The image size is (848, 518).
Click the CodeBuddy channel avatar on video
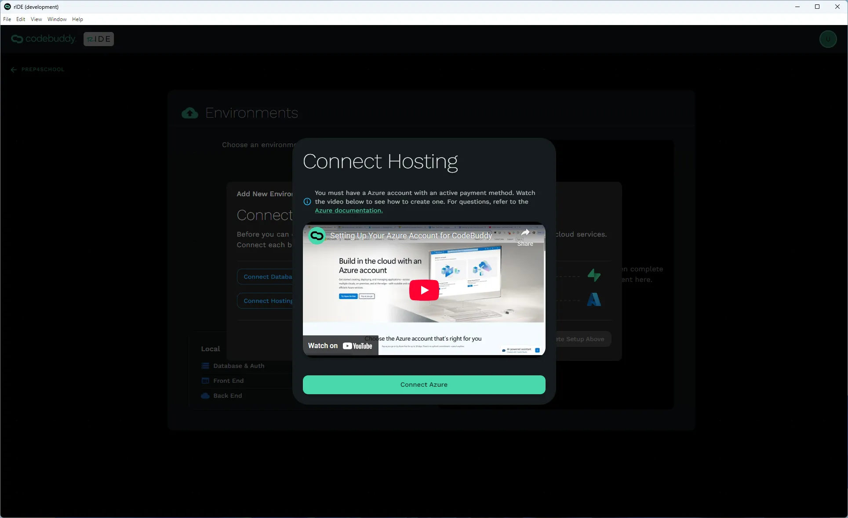coord(317,236)
